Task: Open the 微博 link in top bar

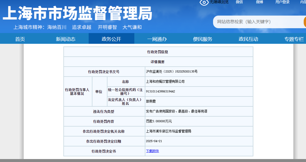Action: 259,2
